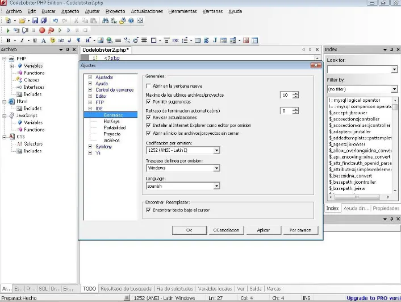The width and height of the screenshot is (401, 302).
Task: Click the Open folder toolbar icon
Action: pos(22,20)
